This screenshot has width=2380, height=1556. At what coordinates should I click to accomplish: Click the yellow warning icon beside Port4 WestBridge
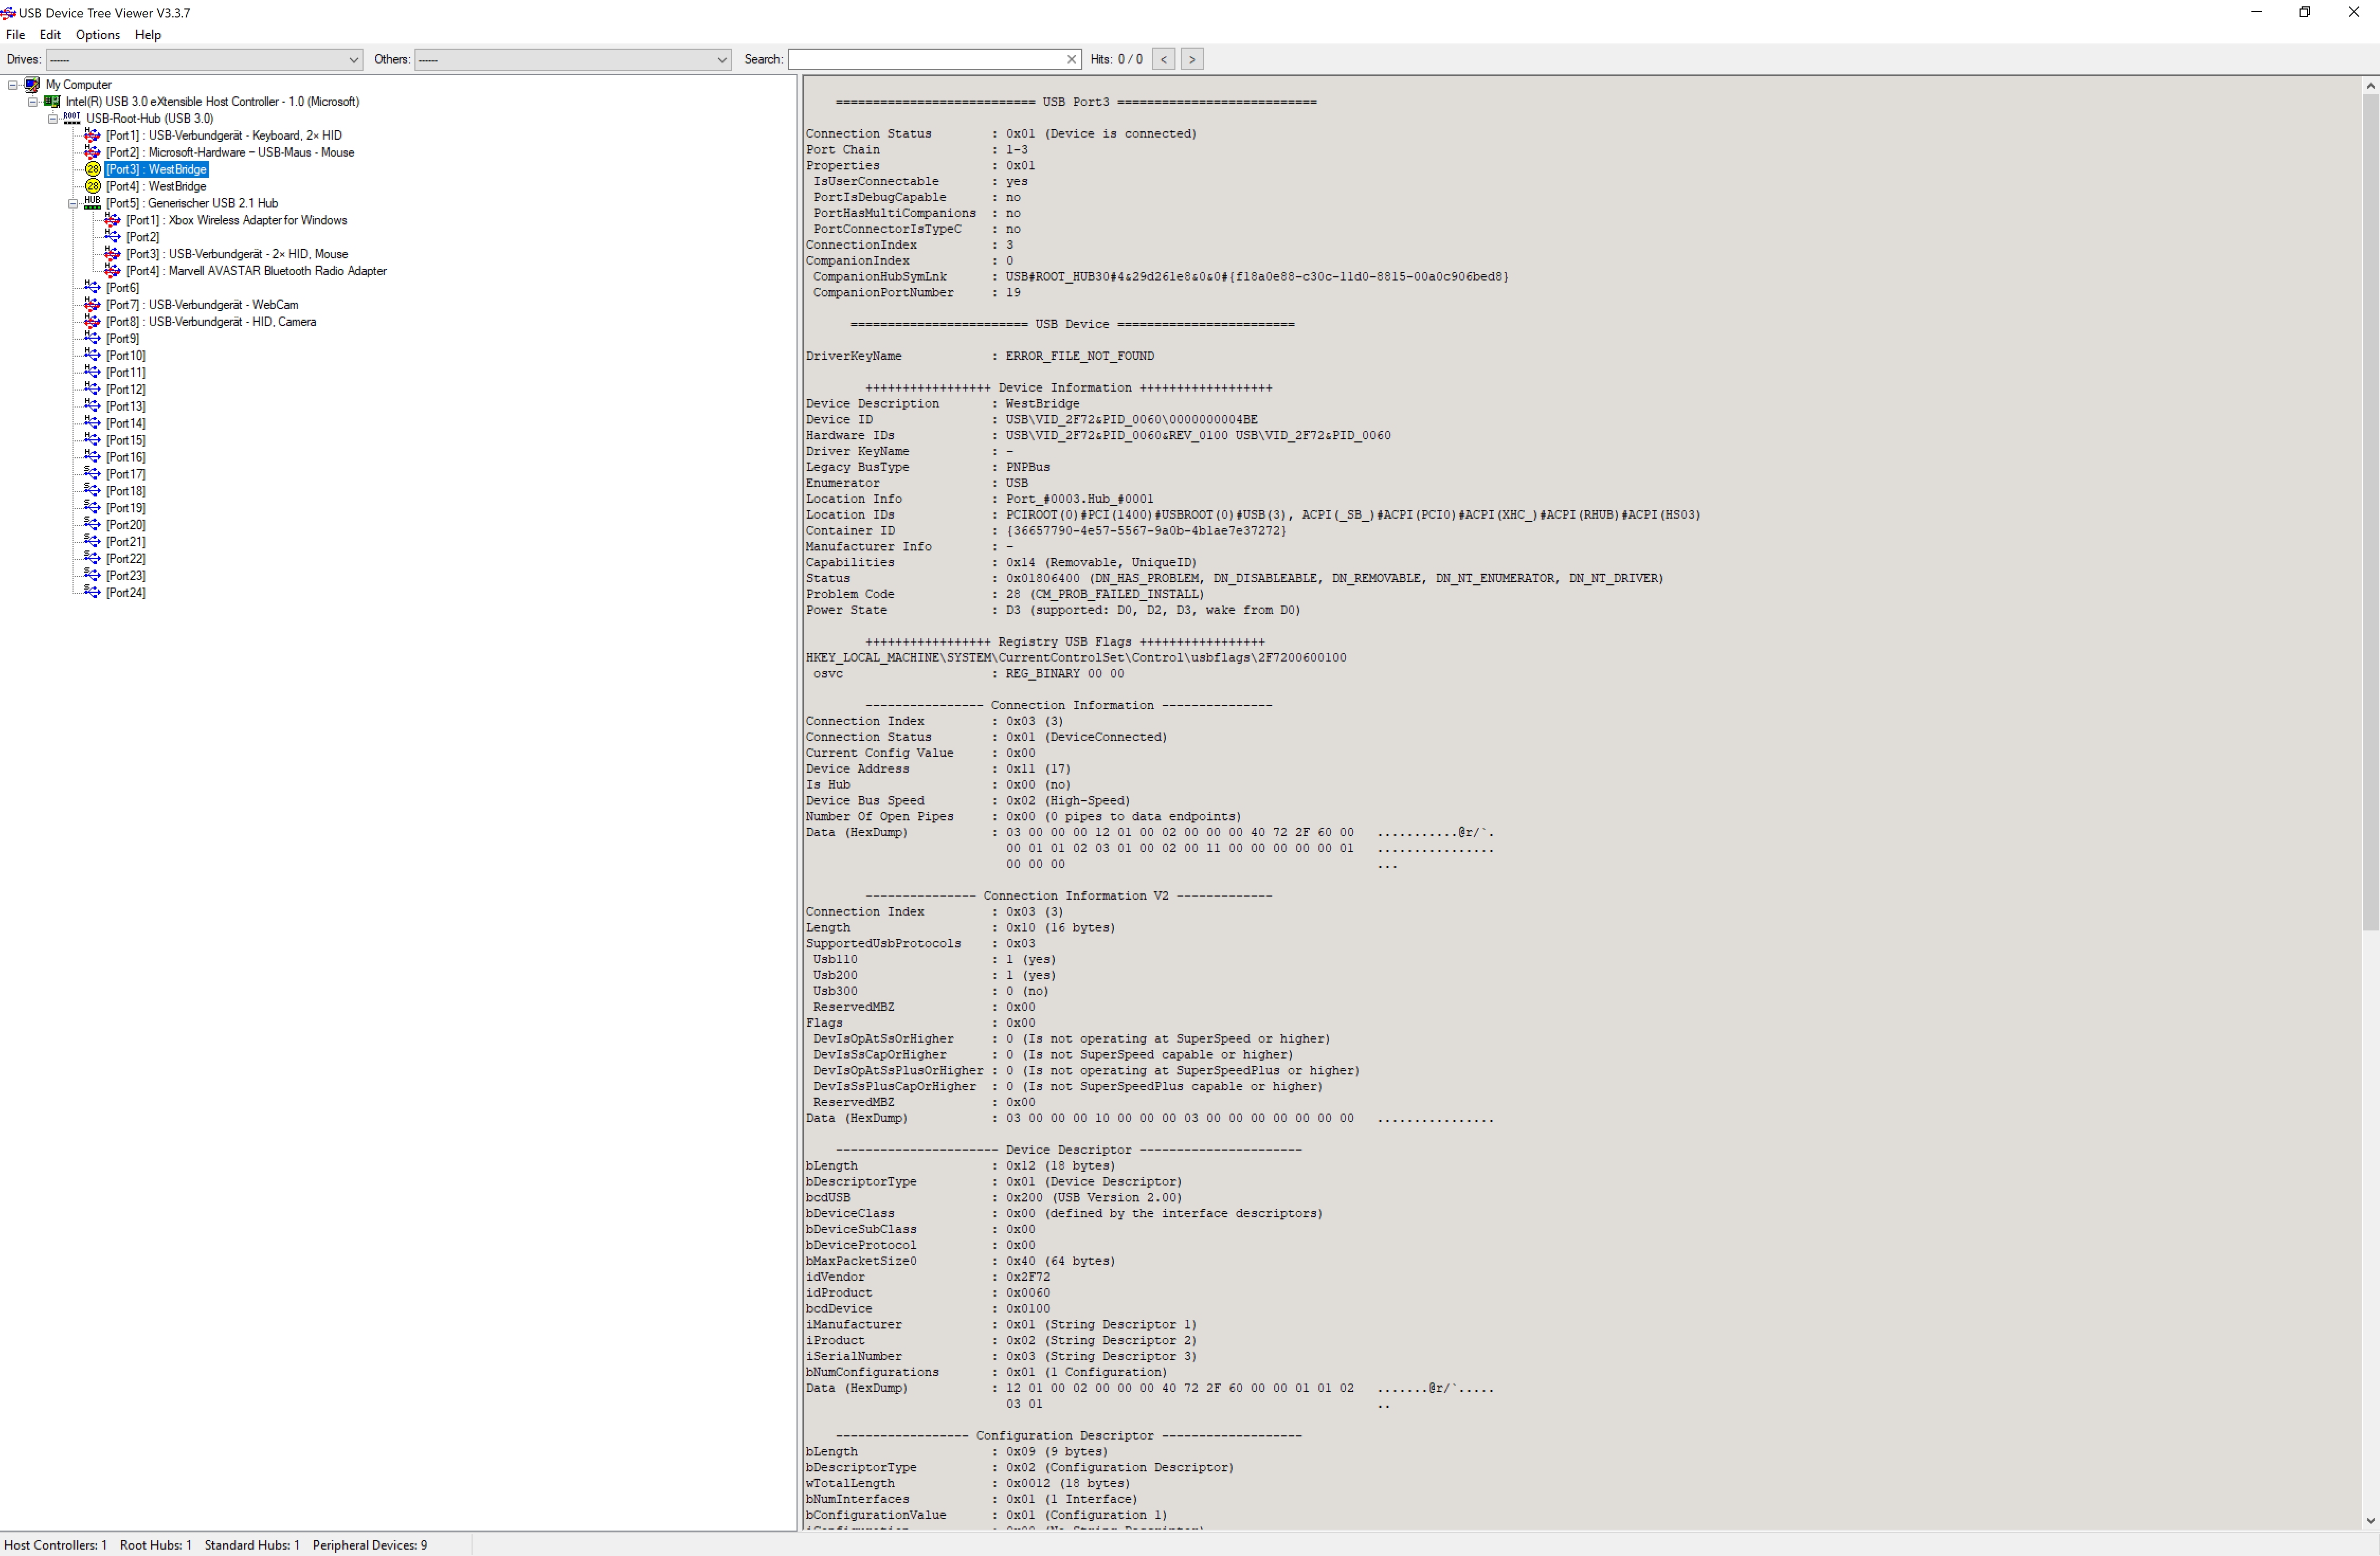(92, 186)
